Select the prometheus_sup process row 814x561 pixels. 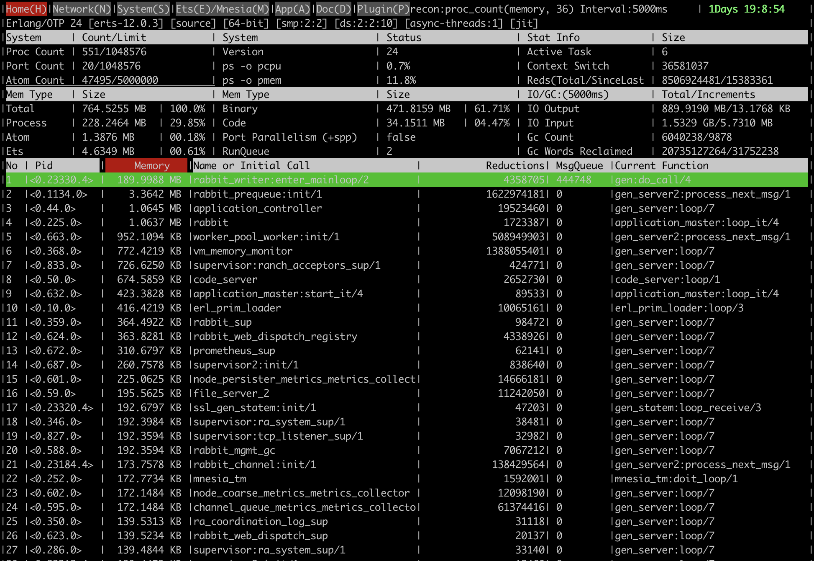click(407, 350)
